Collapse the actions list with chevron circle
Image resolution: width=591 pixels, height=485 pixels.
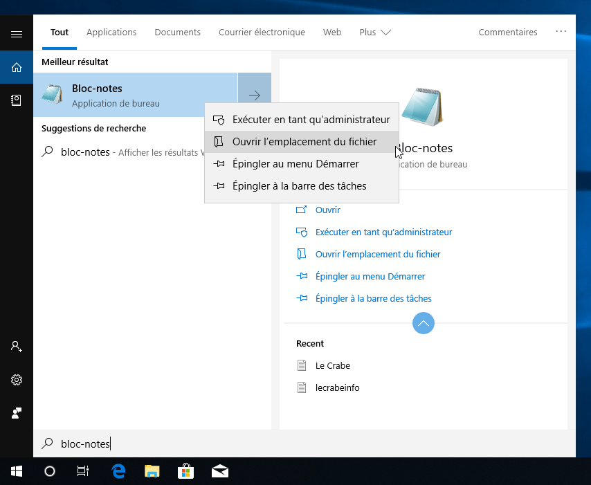click(424, 323)
